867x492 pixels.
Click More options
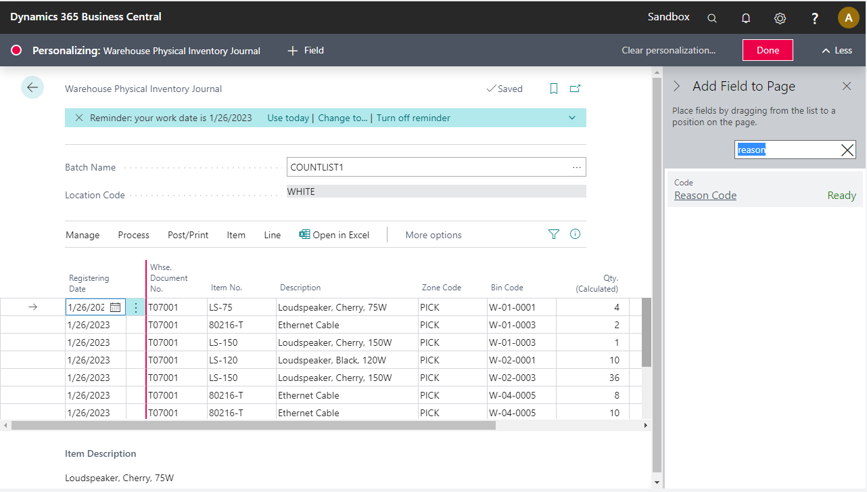pyautogui.click(x=433, y=235)
